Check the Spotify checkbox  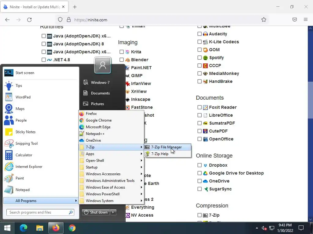tap(199, 58)
